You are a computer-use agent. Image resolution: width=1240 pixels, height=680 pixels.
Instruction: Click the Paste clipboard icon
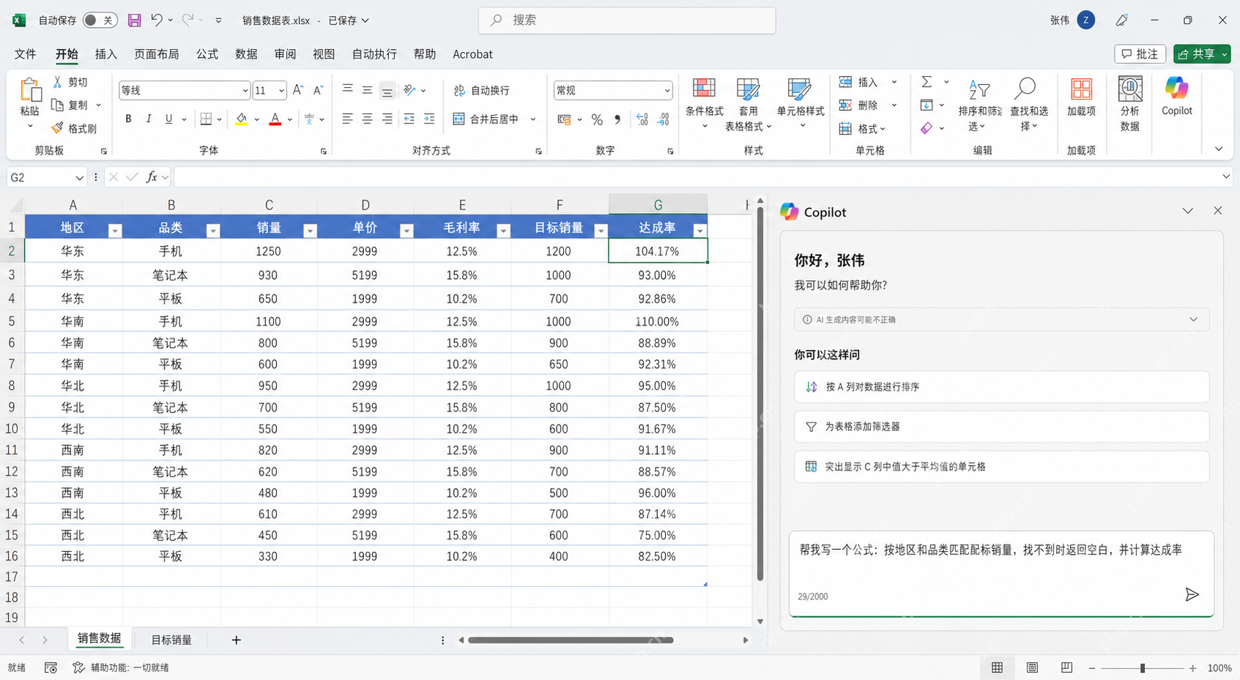30,90
